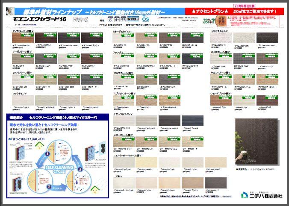The width and height of the screenshot is (289, 206).
Task: Select the ファークMGオレンジ swatch
Action: click(147, 141)
